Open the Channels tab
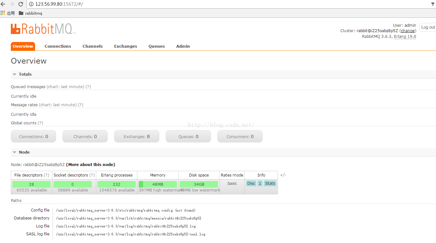The height and width of the screenshot is (243, 436). point(92,46)
